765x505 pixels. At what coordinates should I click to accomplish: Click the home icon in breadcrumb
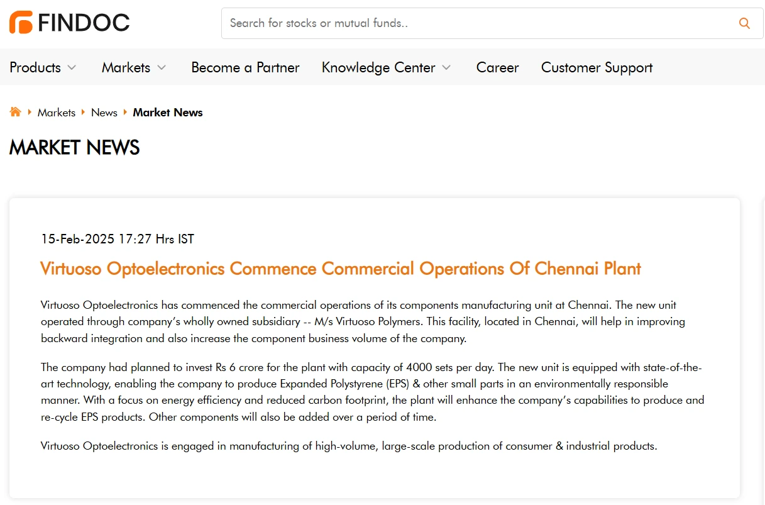(15, 112)
